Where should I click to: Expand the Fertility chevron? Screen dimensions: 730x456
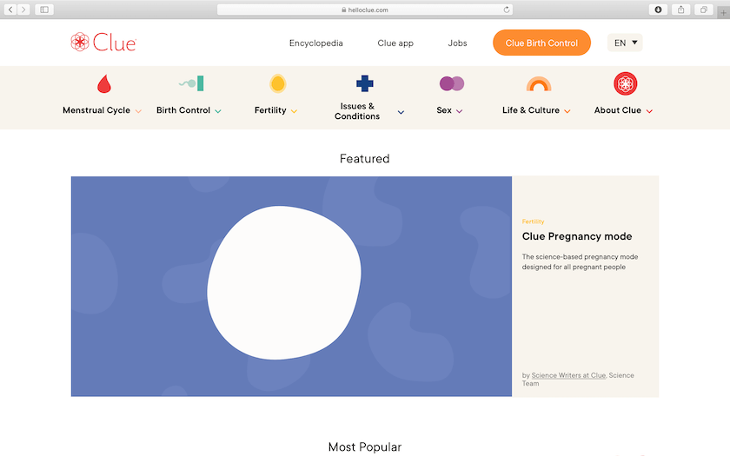(294, 111)
